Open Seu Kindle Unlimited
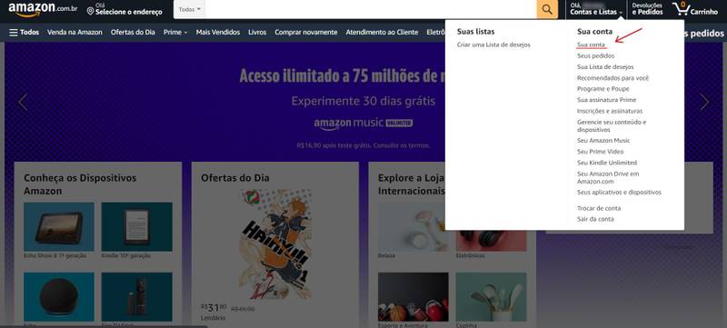The image size is (727, 328). [607, 163]
